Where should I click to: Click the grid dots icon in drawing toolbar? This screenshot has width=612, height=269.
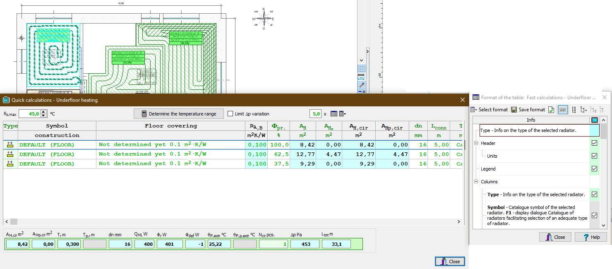coord(361,69)
